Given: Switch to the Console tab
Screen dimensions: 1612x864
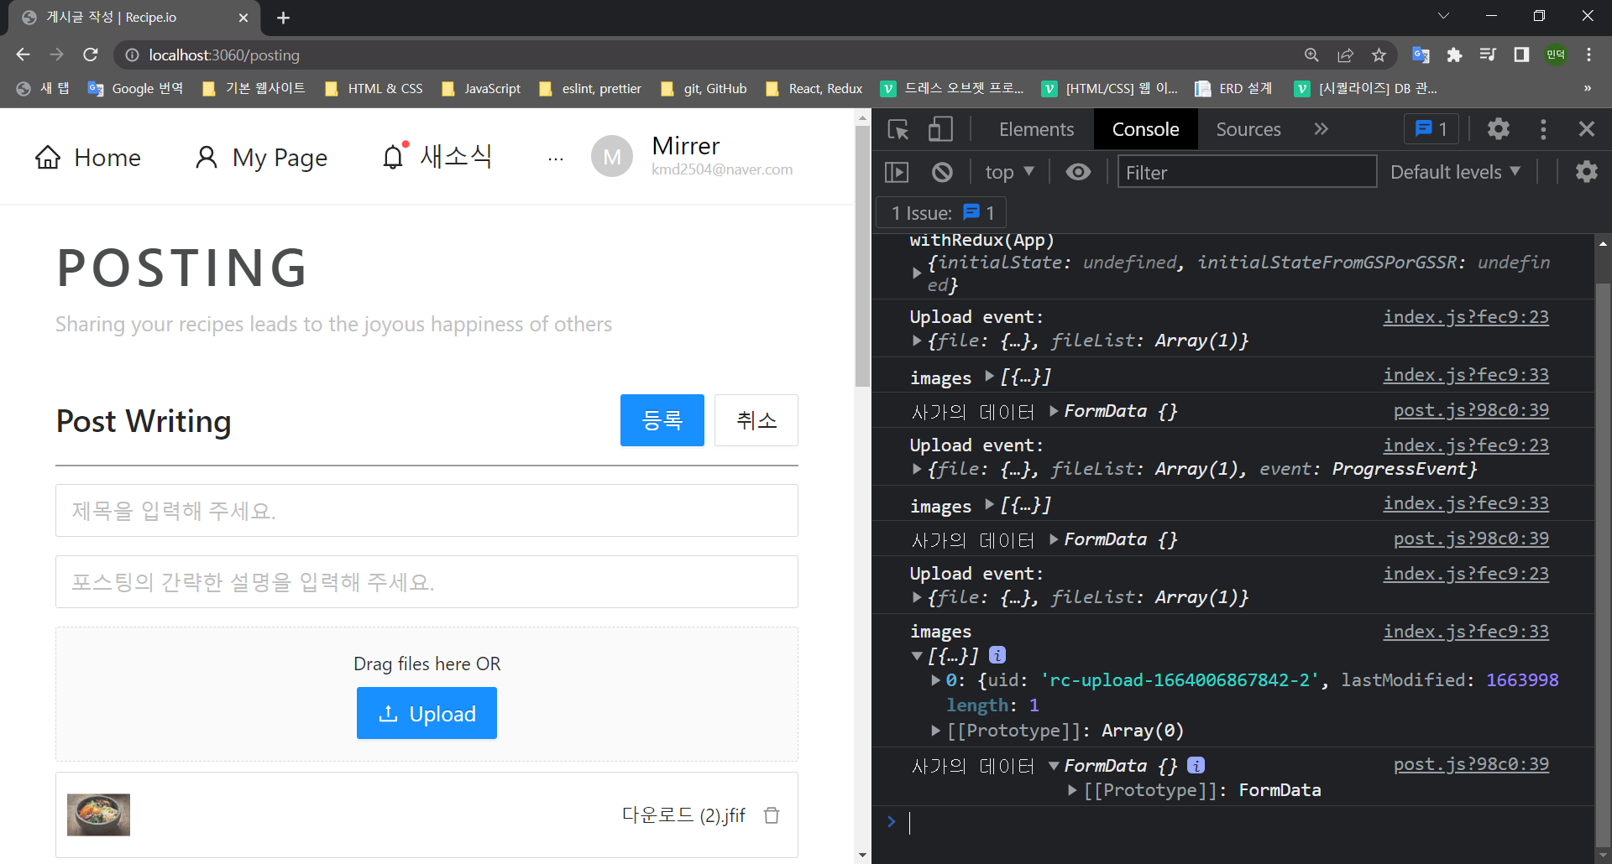Looking at the screenshot, I should tap(1145, 129).
